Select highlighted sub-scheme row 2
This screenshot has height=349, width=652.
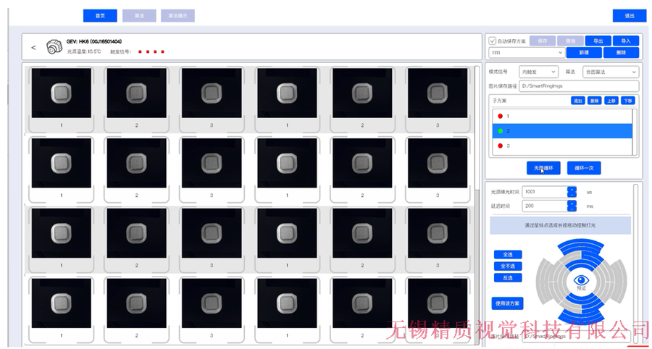[562, 131]
